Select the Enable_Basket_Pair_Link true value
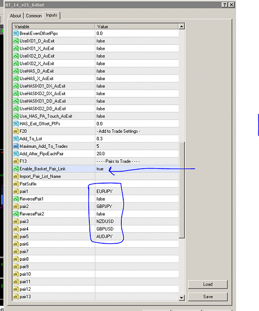This screenshot has height=311, width=259. [x=100, y=169]
